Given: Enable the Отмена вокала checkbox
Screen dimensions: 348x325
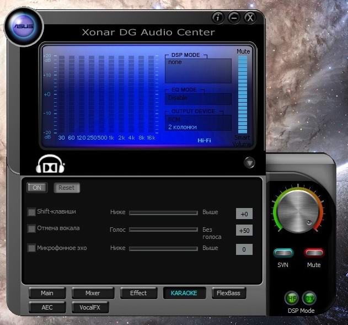Looking at the screenshot, I should pyautogui.click(x=31, y=228).
